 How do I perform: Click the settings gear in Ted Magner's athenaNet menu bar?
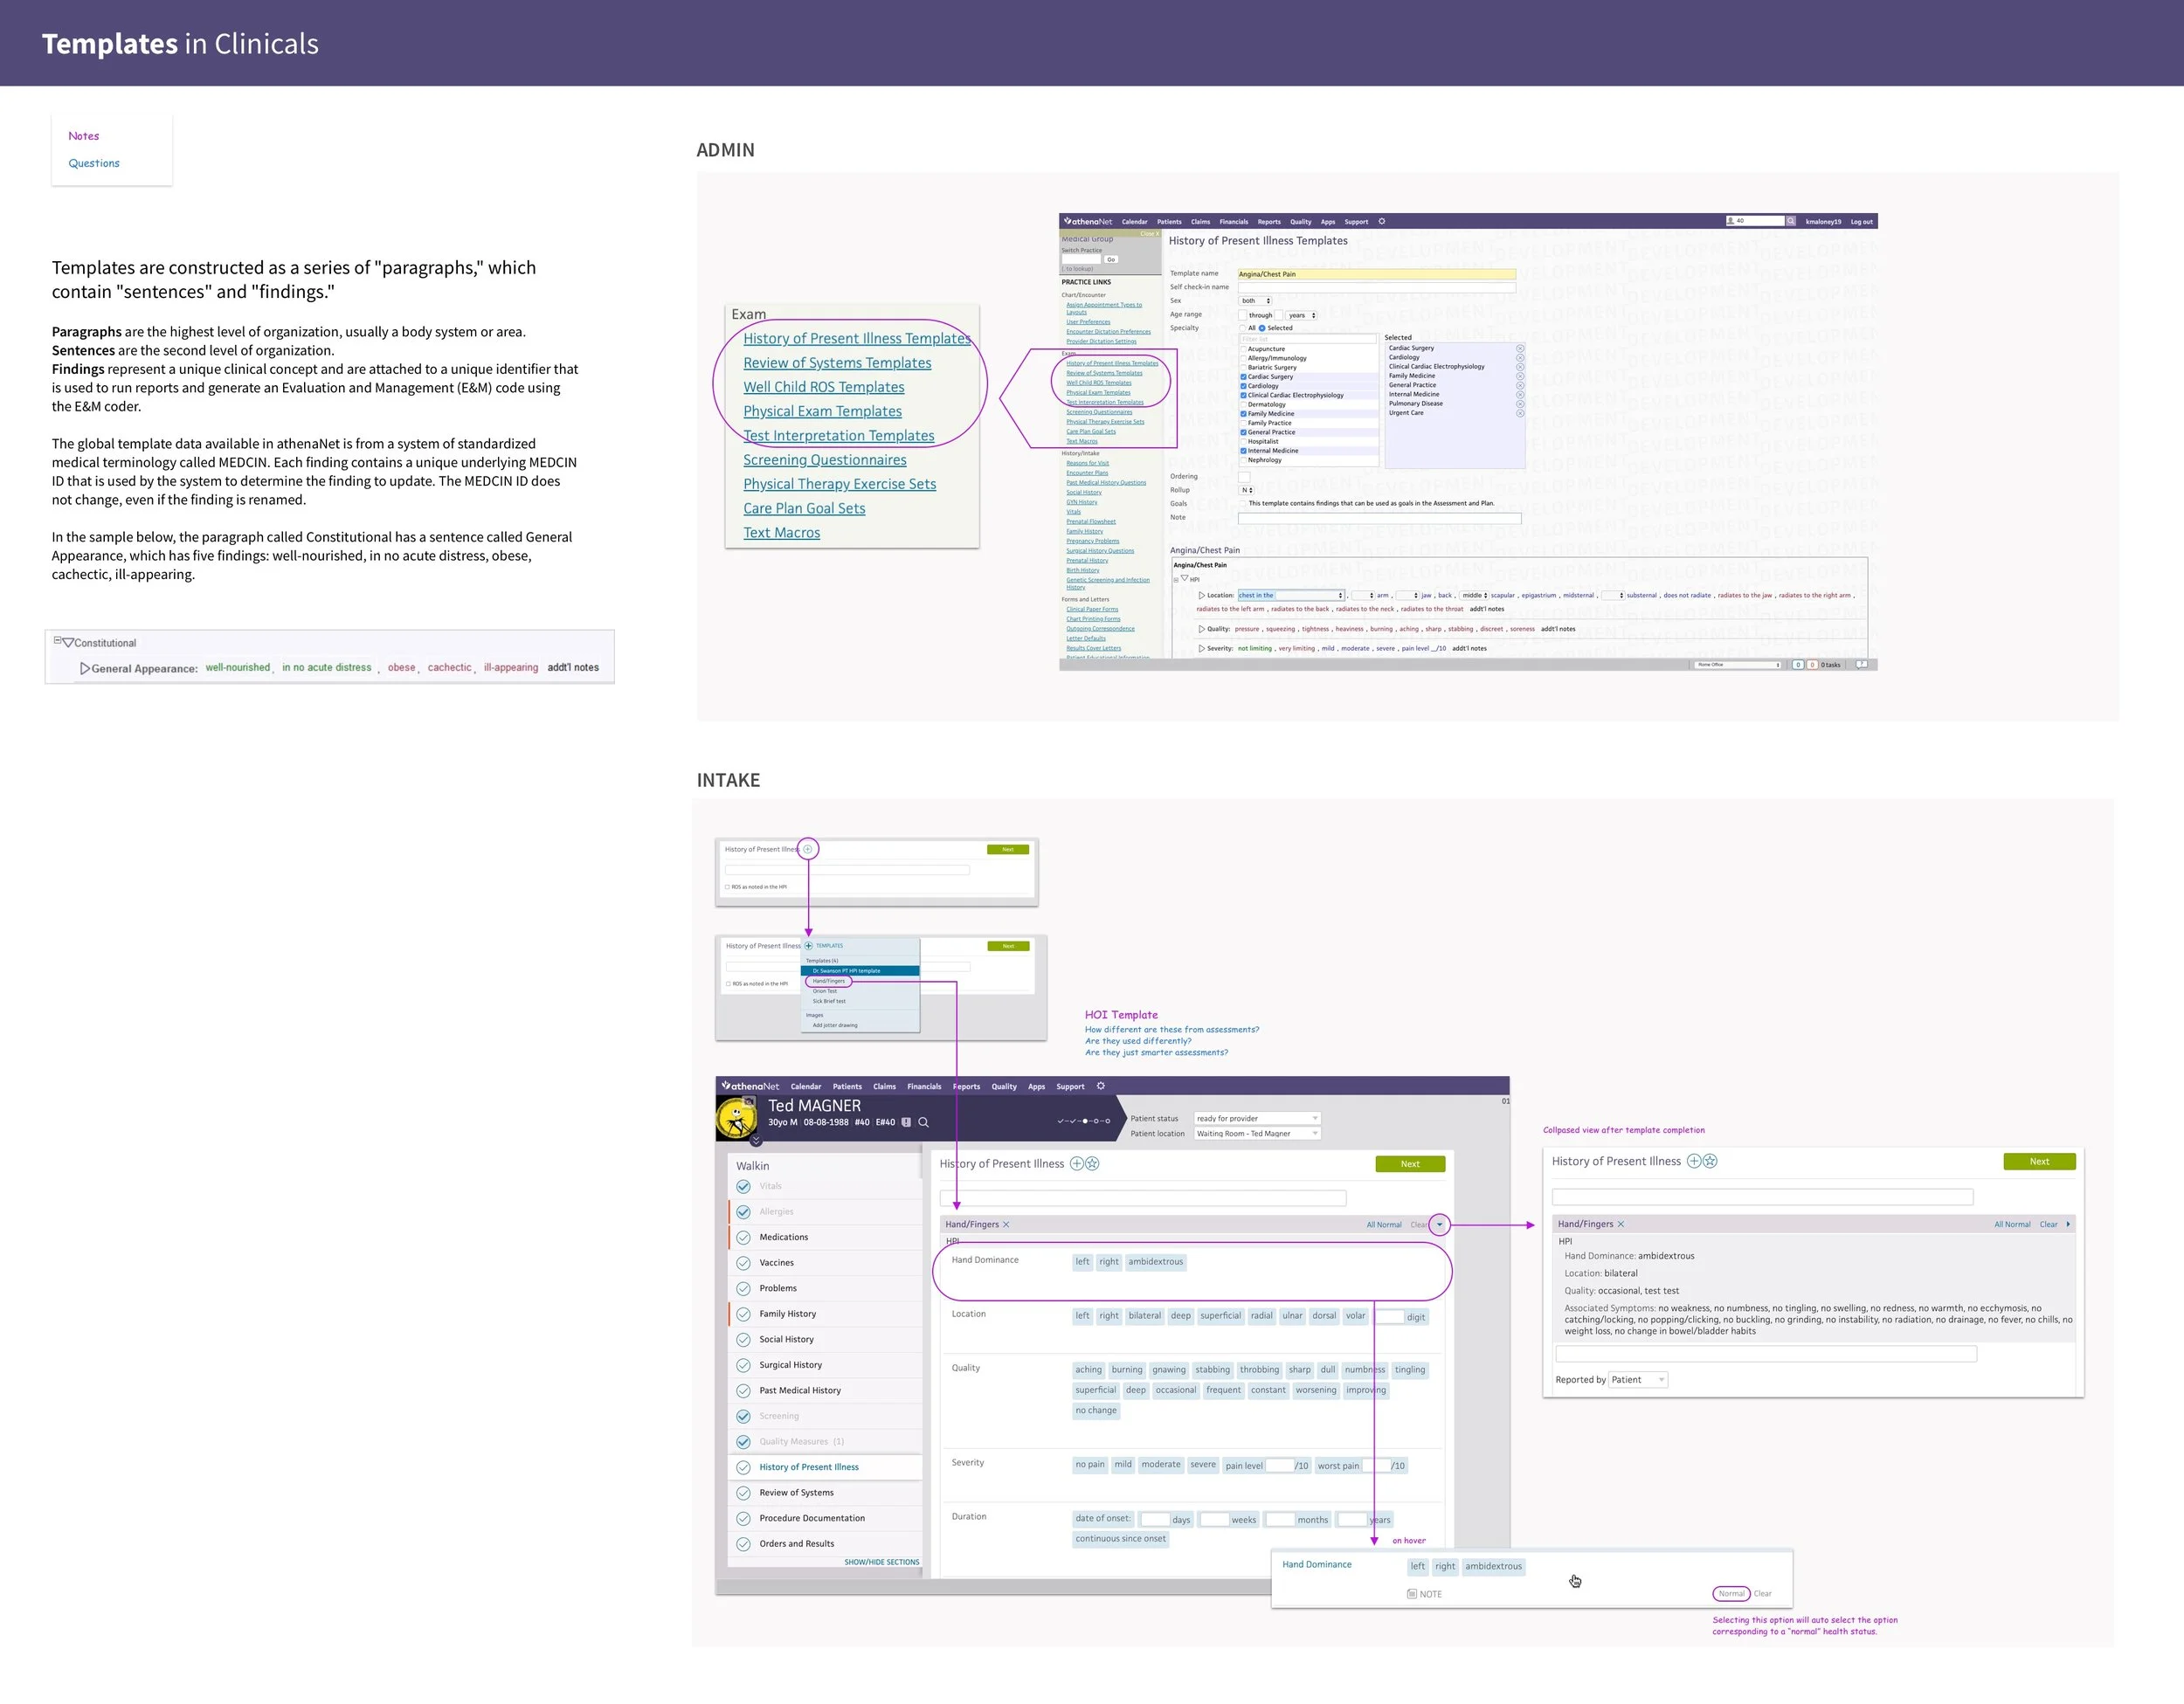pos(1101,1086)
